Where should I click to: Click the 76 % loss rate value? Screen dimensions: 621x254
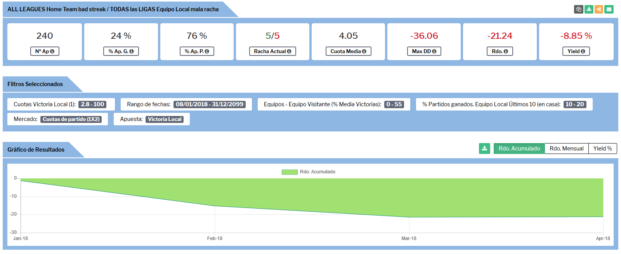coord(197,36)
